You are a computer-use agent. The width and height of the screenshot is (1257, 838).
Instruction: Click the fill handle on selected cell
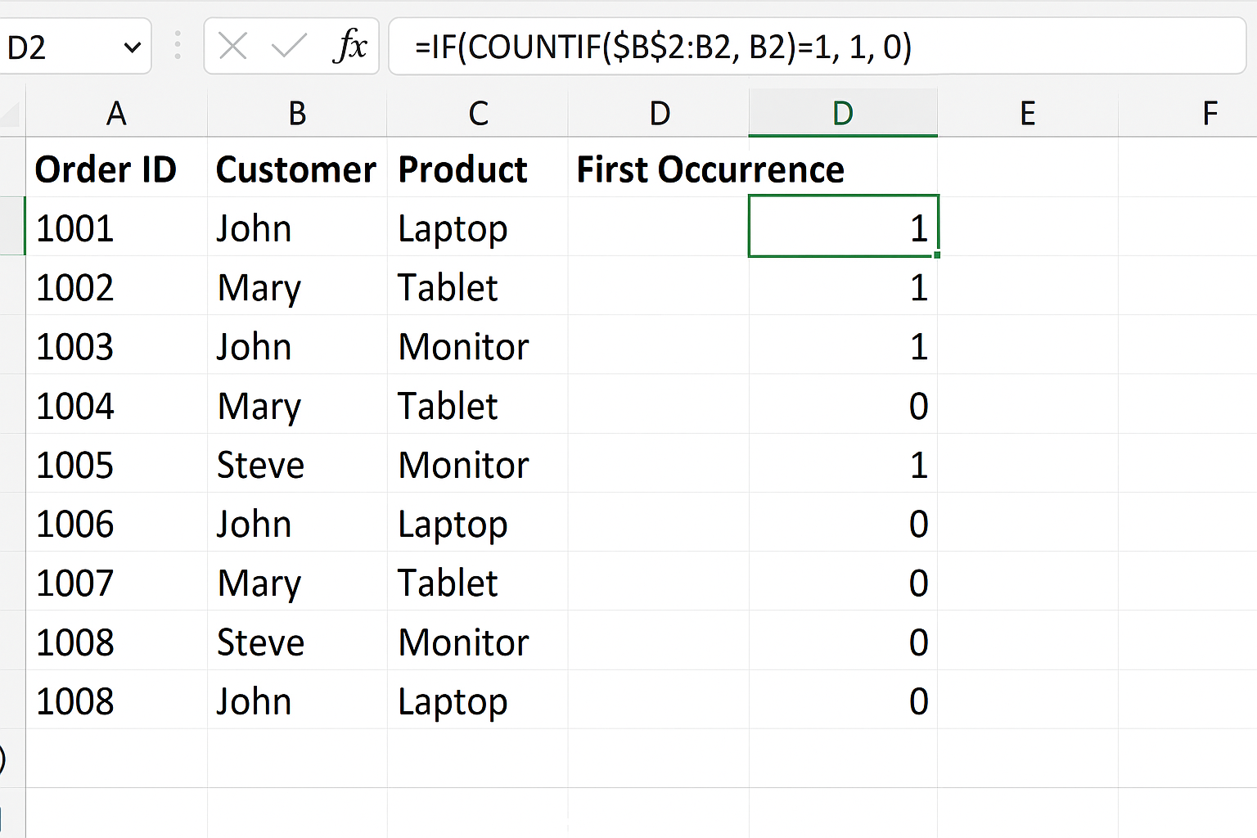pyautogui.click(x=936, y=255)
